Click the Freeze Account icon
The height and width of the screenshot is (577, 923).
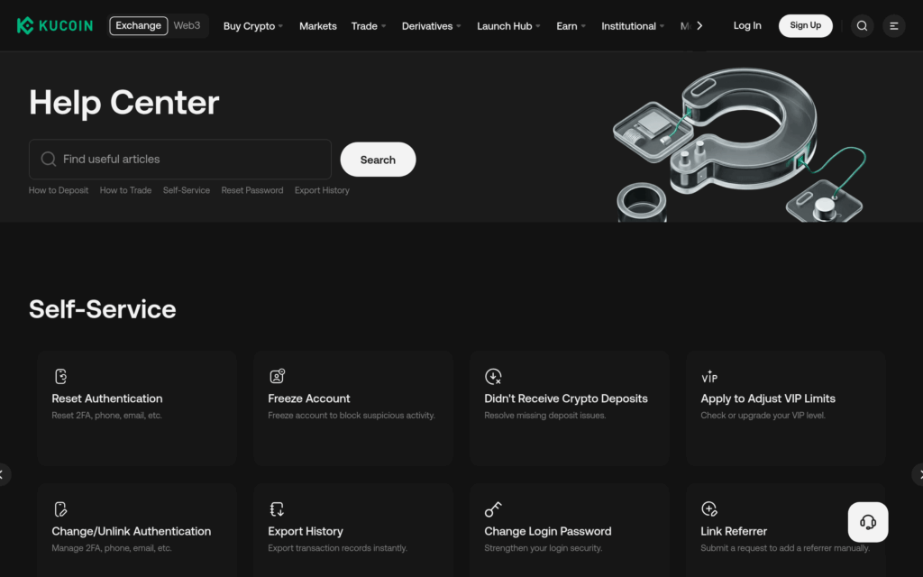277,376
